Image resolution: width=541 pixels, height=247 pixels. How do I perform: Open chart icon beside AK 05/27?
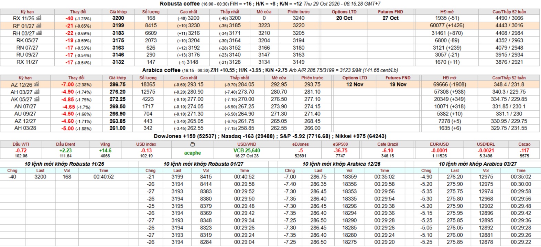point(37,99)
